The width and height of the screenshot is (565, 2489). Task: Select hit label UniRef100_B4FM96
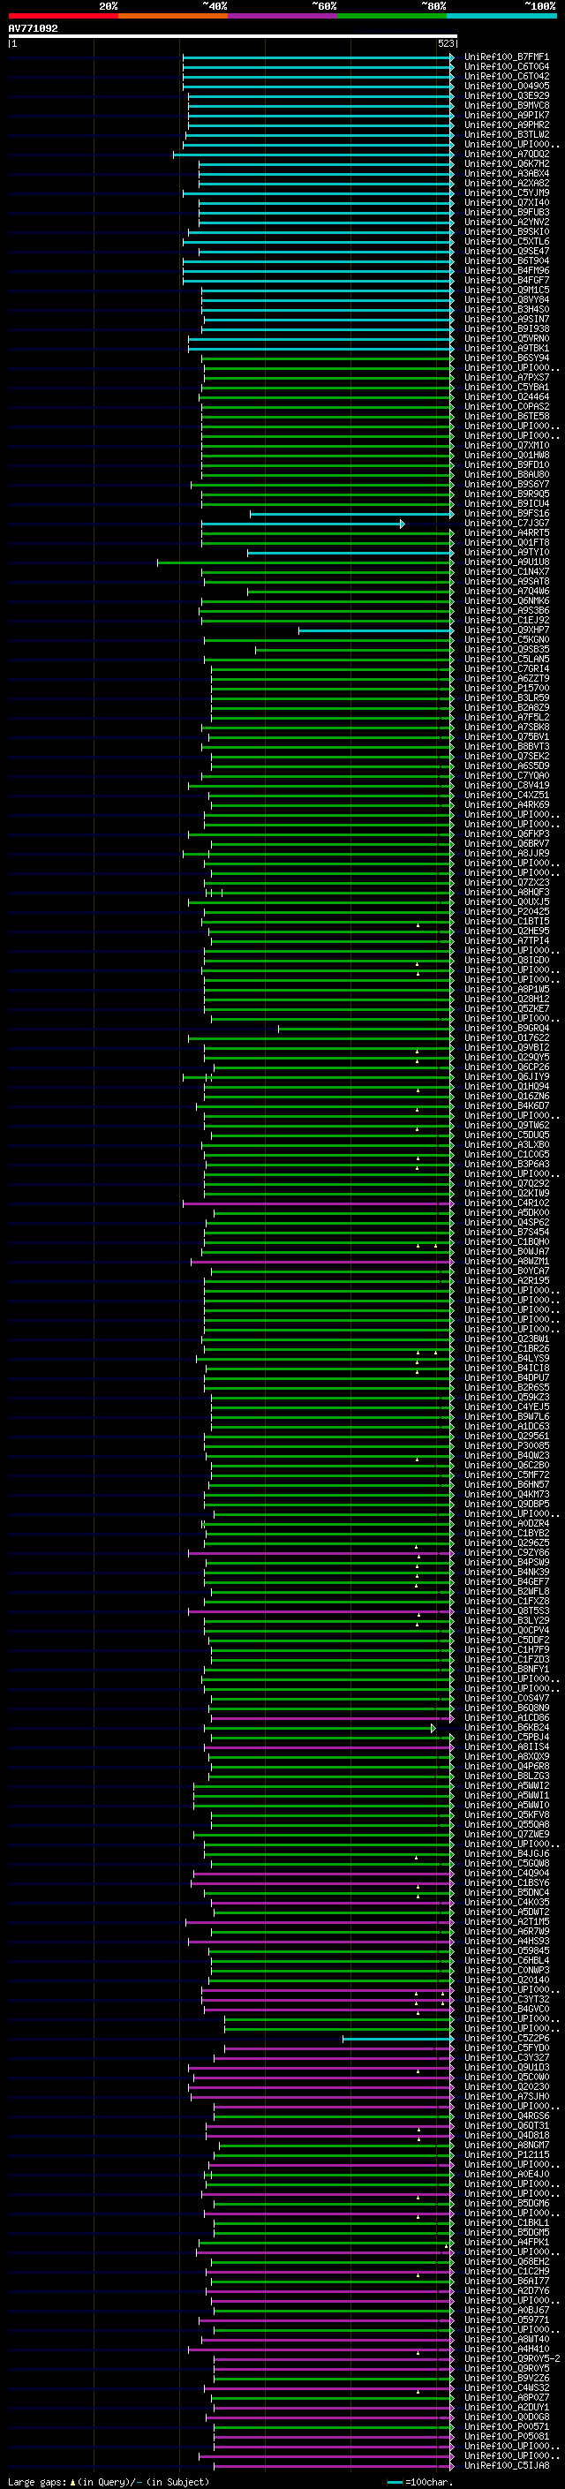pos(506,270)
